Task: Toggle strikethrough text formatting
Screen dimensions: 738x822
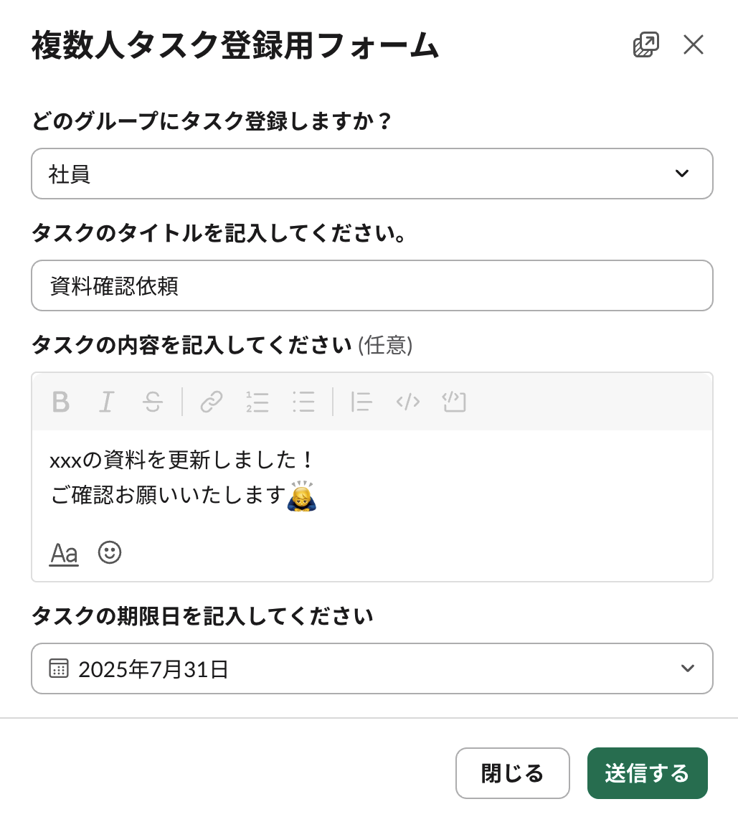Action: [153, 402]
